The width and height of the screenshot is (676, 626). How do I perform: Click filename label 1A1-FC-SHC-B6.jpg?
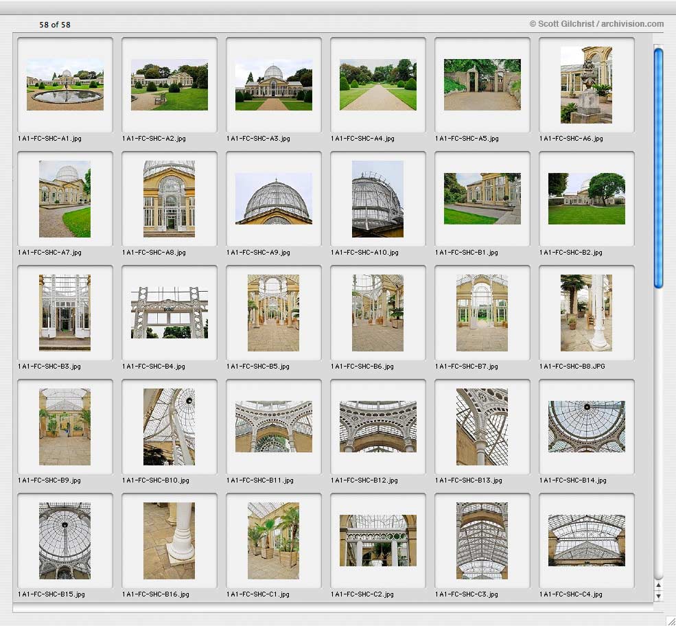(x=362, y=366)
